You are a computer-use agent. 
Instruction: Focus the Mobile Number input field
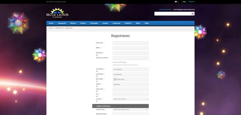pos(131,114)
